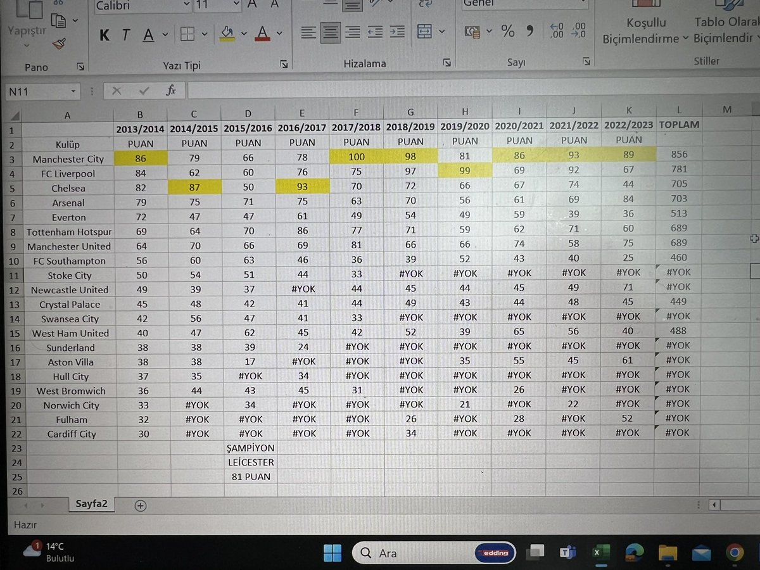The height and width of the screenshot is (570, 760).
Task: Select the Format Painter brush icon
Action: 59,43
